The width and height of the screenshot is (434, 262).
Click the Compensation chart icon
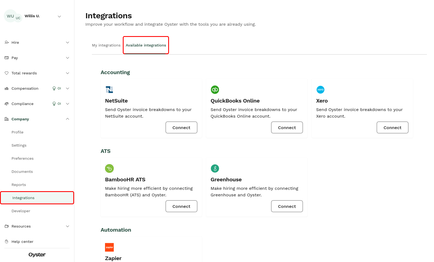[x=7, y=88]
